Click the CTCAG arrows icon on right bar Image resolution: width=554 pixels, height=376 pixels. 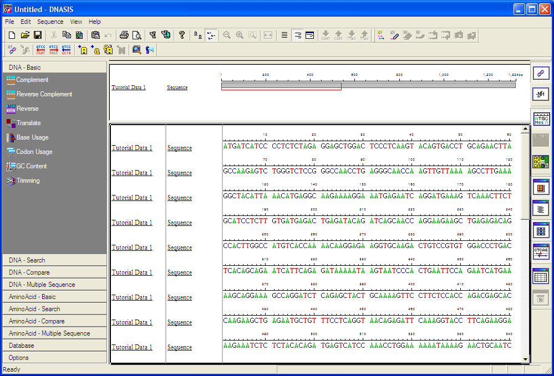coord(541,252)
